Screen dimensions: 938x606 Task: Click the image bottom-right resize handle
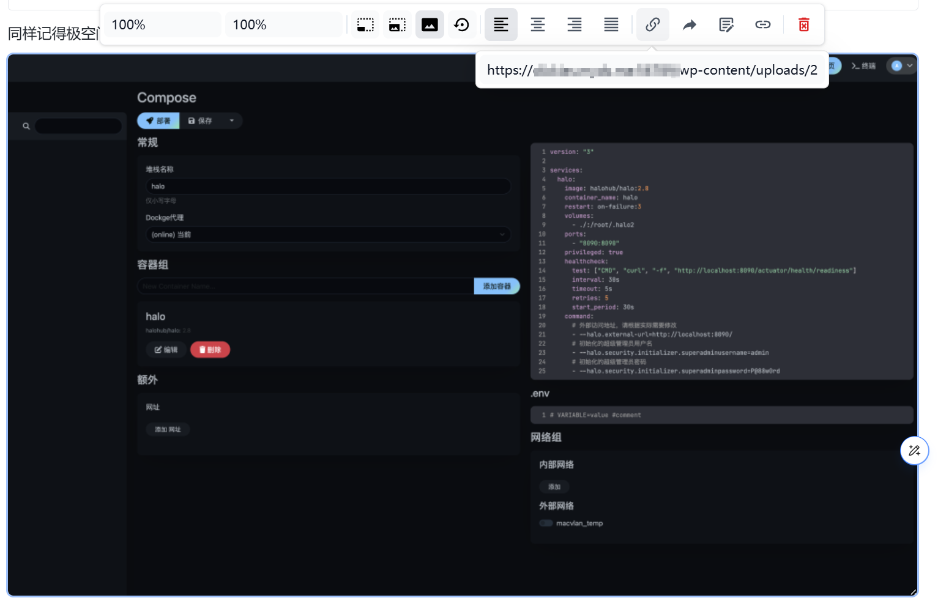click(x=914, y=592)
